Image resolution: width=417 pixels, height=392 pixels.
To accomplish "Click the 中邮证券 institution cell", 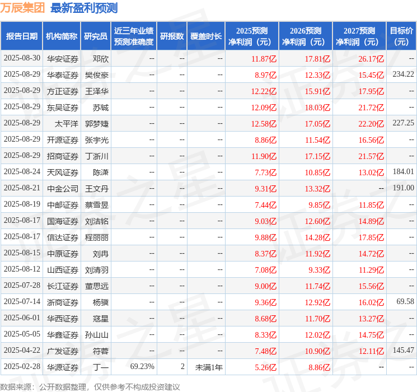I will click(63, 205).
